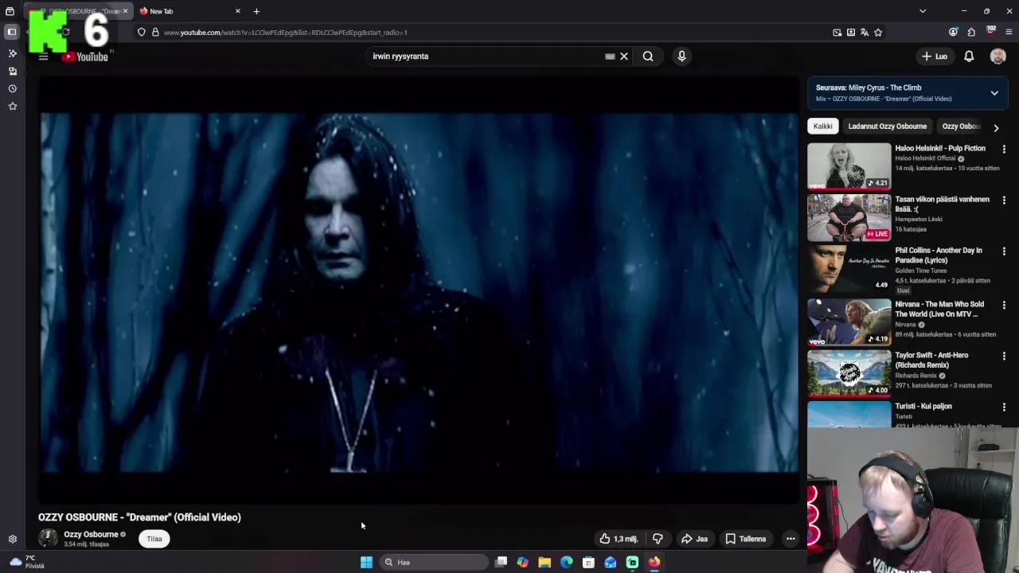Click the Firefox URL address bar

(494, 33)
